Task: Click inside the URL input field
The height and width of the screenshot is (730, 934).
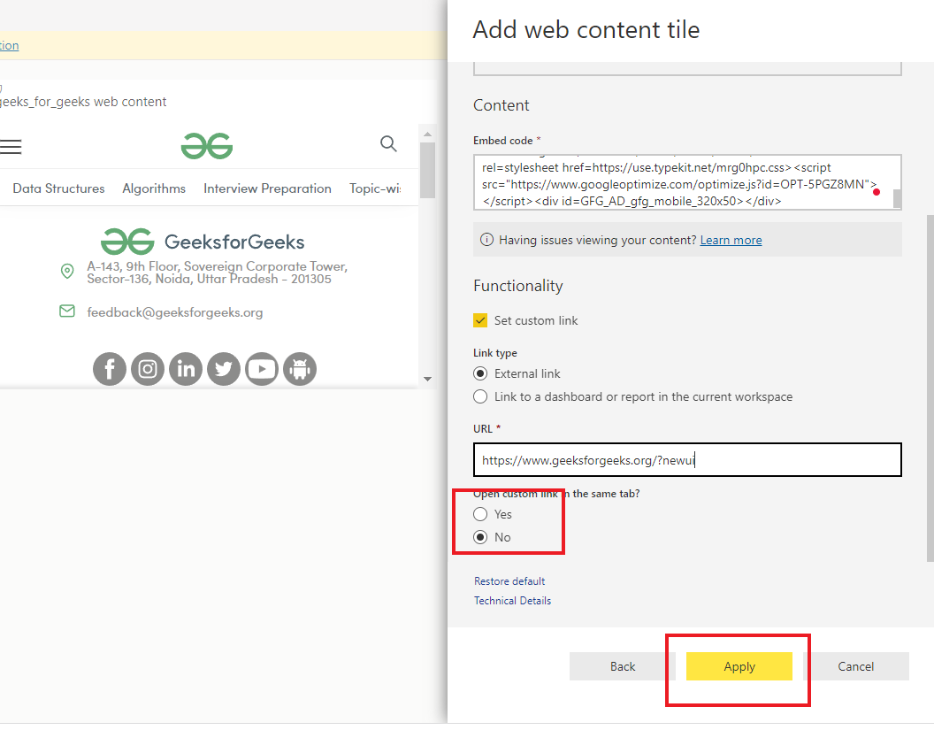Action: pos(687,459)
